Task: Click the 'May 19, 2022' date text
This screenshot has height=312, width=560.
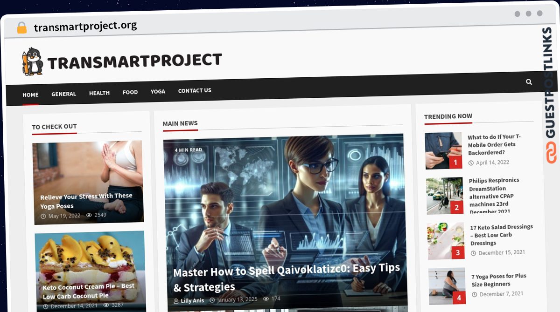Action: coord(64,216)
